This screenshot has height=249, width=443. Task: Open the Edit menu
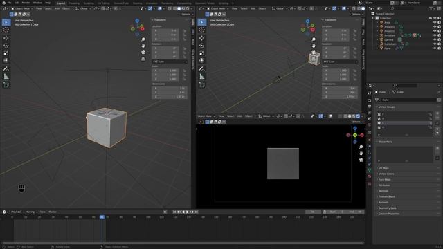tap(17, 3)
